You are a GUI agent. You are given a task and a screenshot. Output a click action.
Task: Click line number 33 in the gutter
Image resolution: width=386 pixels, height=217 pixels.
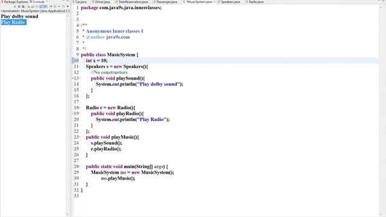(x=77, y=196)
